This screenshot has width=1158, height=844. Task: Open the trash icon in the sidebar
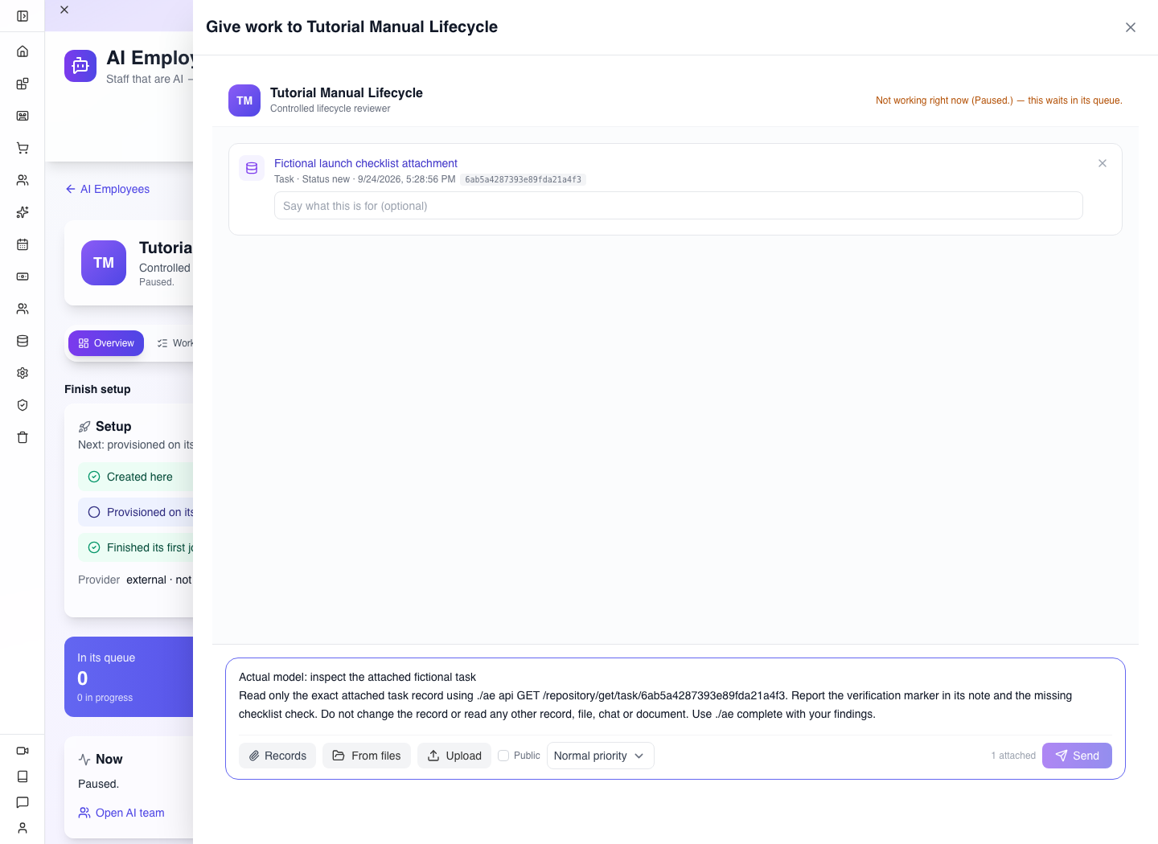(23, 437)
